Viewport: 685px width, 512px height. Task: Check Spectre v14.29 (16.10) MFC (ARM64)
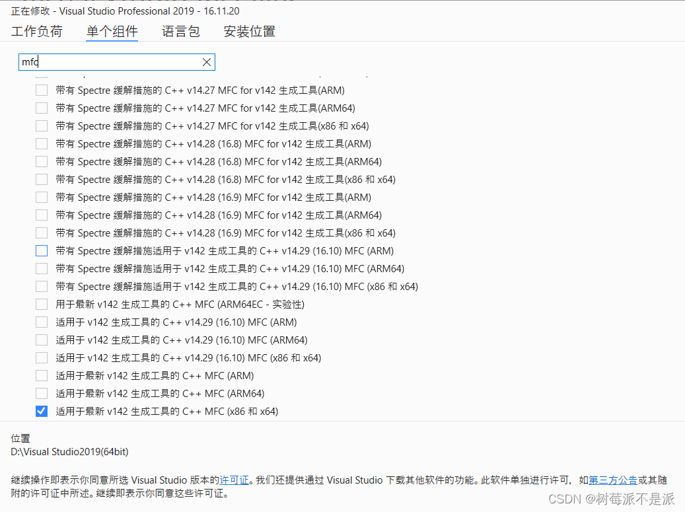click(x=42, y=269)
